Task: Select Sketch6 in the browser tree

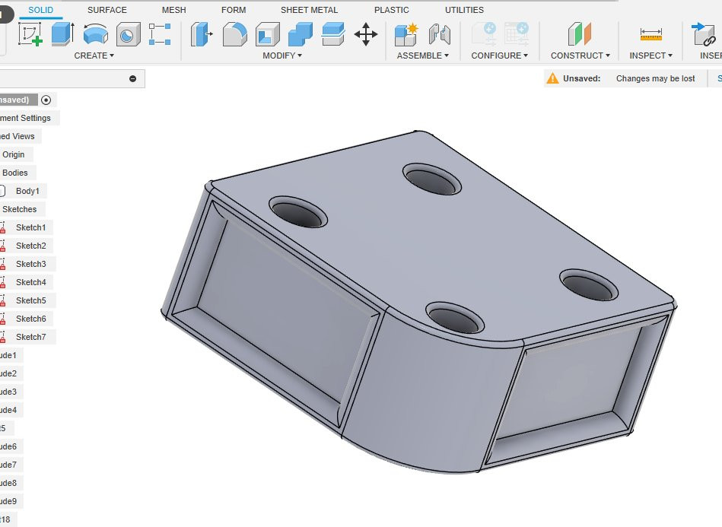Action: pos(31,319)
